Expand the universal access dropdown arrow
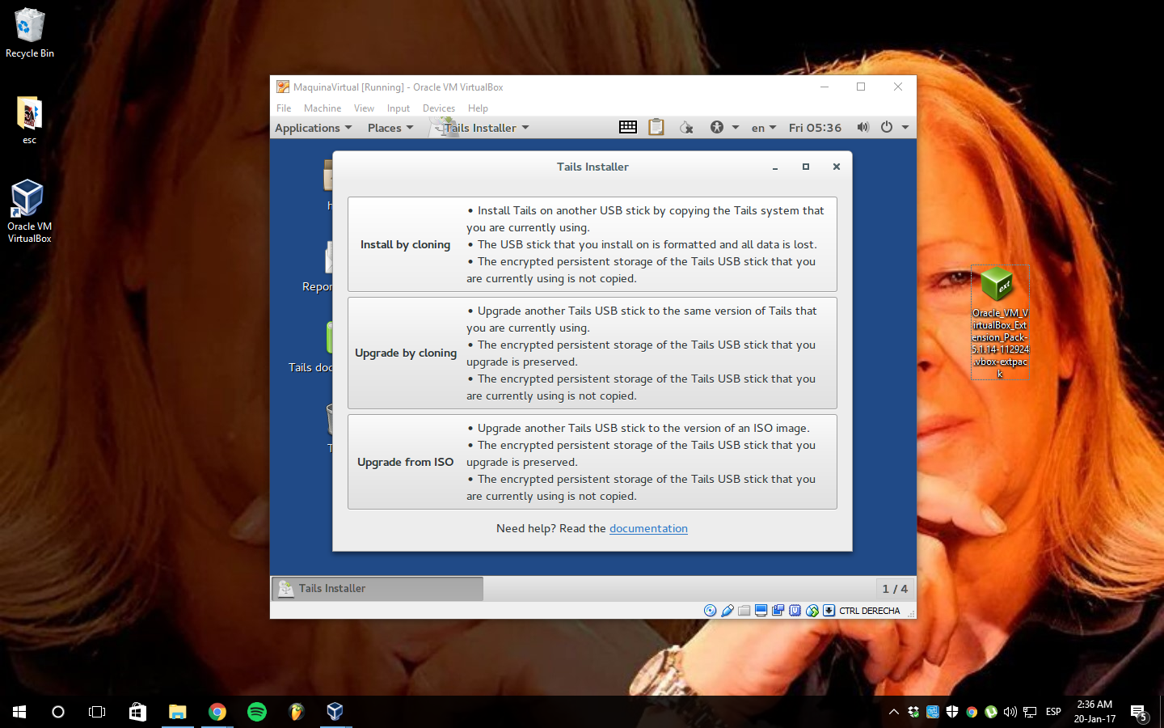Image resolution: width=1164 pixels, height=728 pixels. (x=736, y=127)
